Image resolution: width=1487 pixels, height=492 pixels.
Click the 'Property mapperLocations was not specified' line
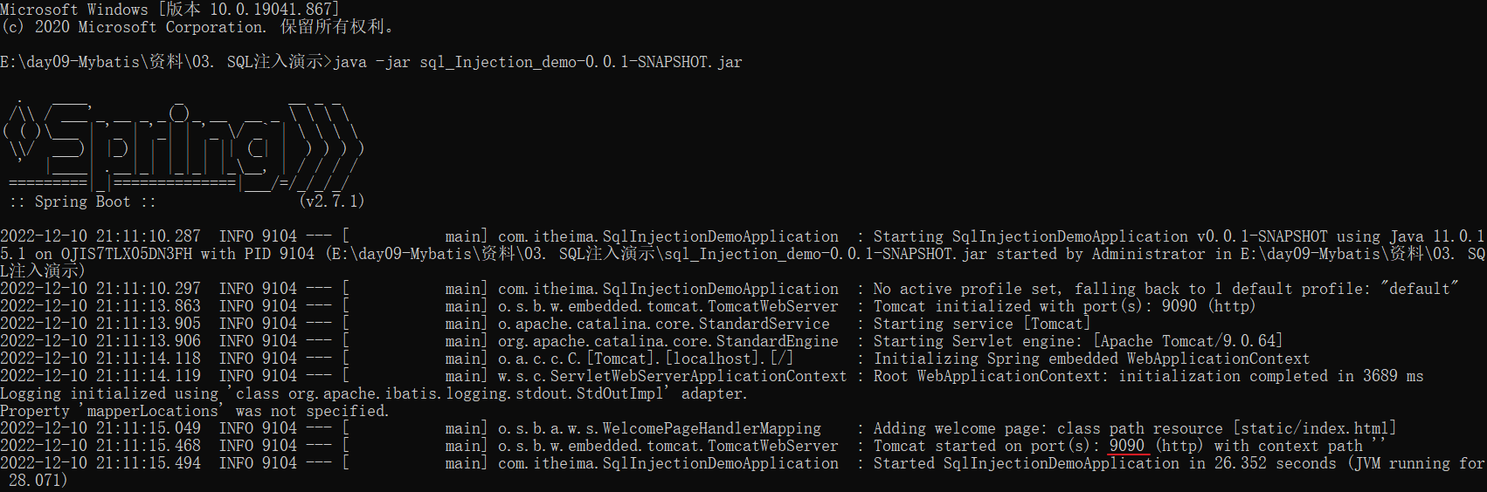pos(195,411)
